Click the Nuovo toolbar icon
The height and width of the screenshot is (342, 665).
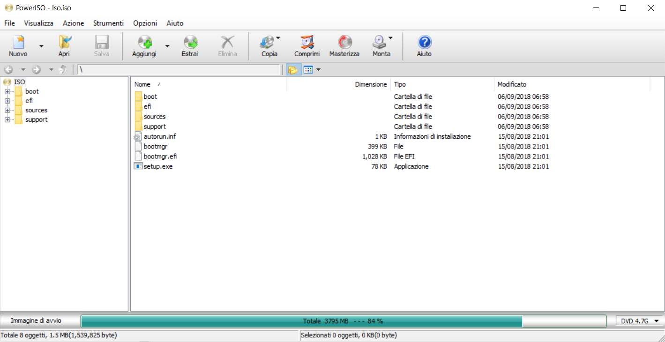click(x=18, y=43)
